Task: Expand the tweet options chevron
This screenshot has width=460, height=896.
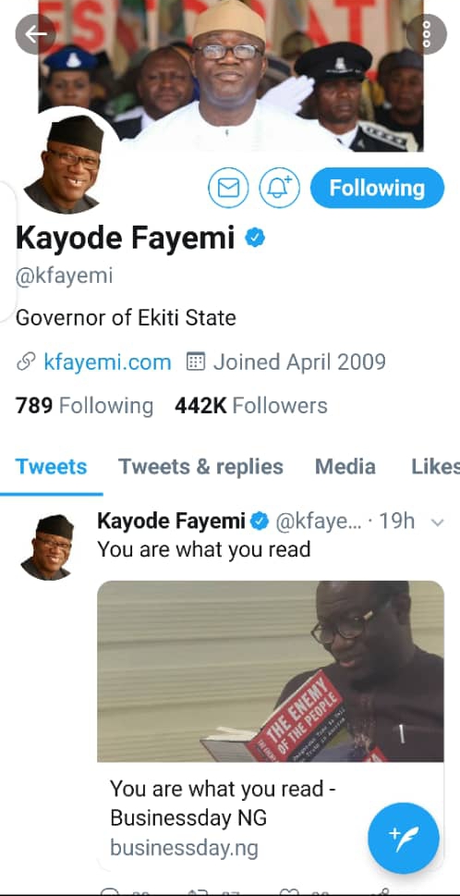Action: pos(437,522)
